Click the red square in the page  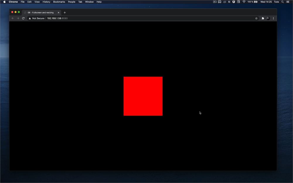pos(143,96)
